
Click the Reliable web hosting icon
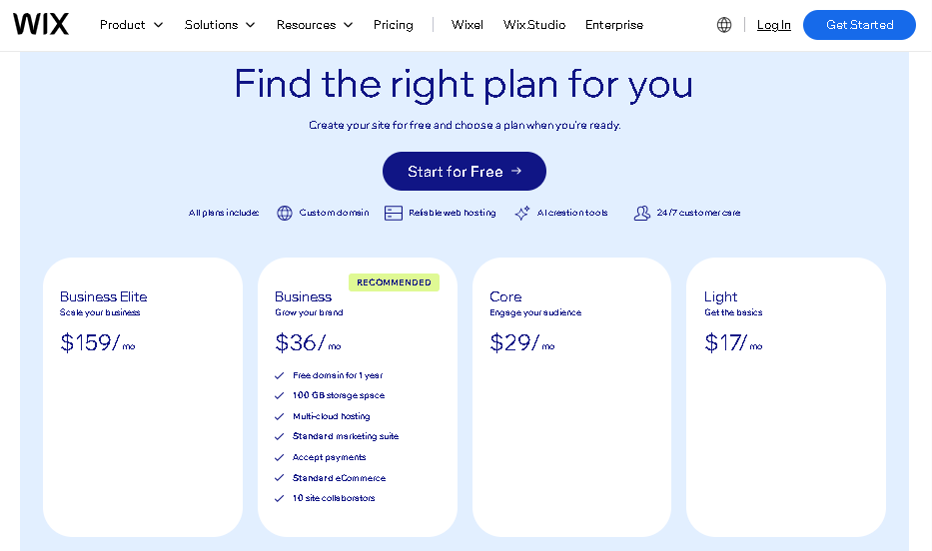[x=394, y=213]
